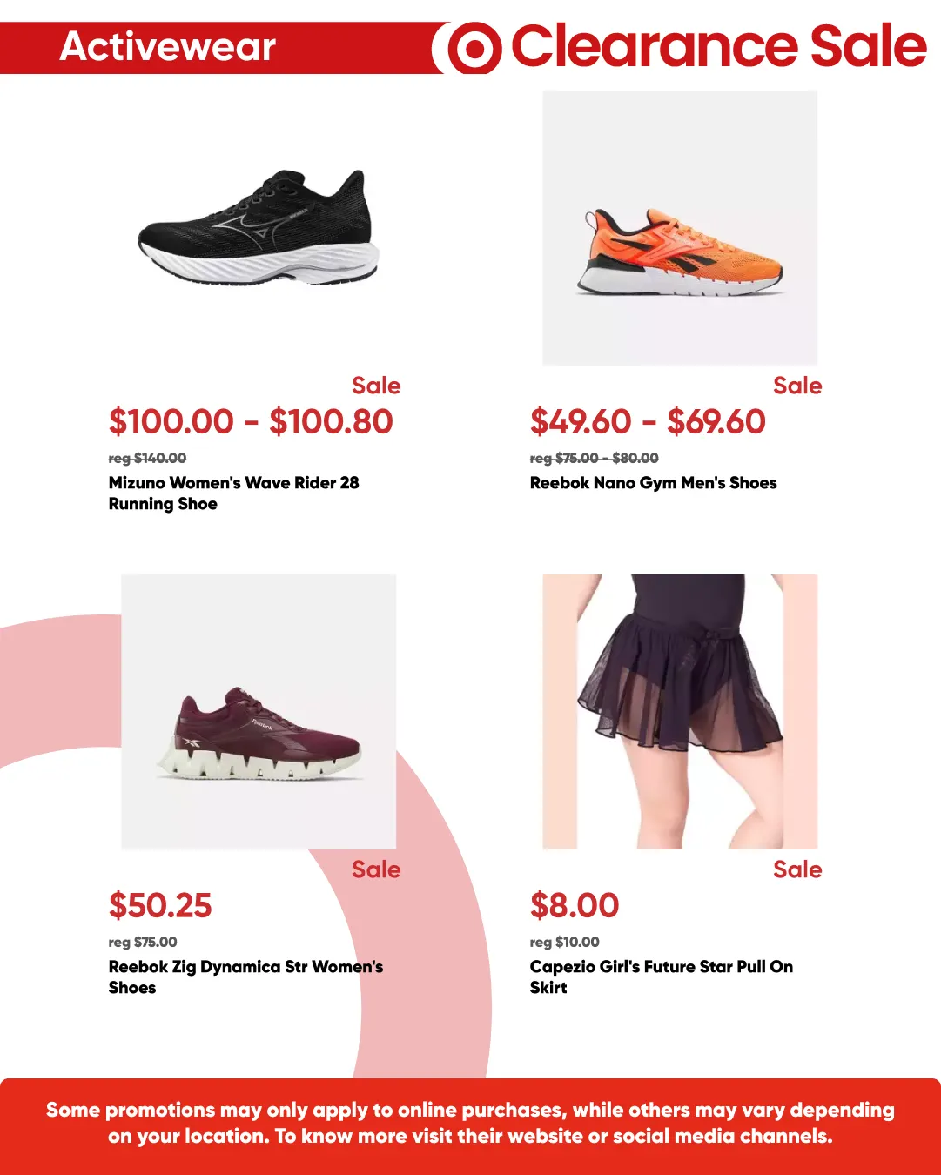This screenshot has width=941, height=1175.
Task: Click the $100.00 - $100.80 sale price
Action: point(251,422)
